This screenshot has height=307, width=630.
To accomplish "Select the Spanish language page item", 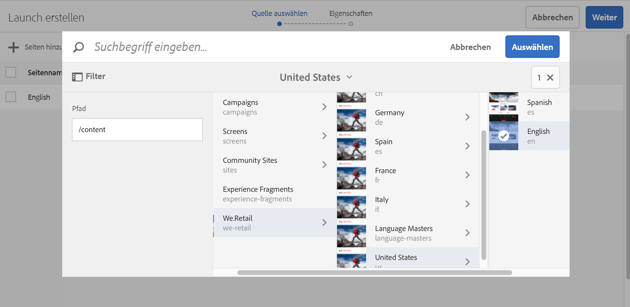I will (x=529, y=107).
